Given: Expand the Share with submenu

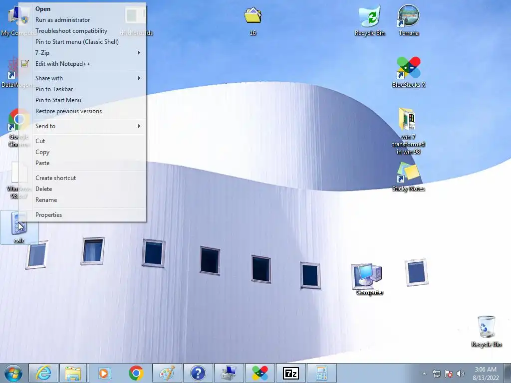Looking at the screenshot, I should click(82, 78).
